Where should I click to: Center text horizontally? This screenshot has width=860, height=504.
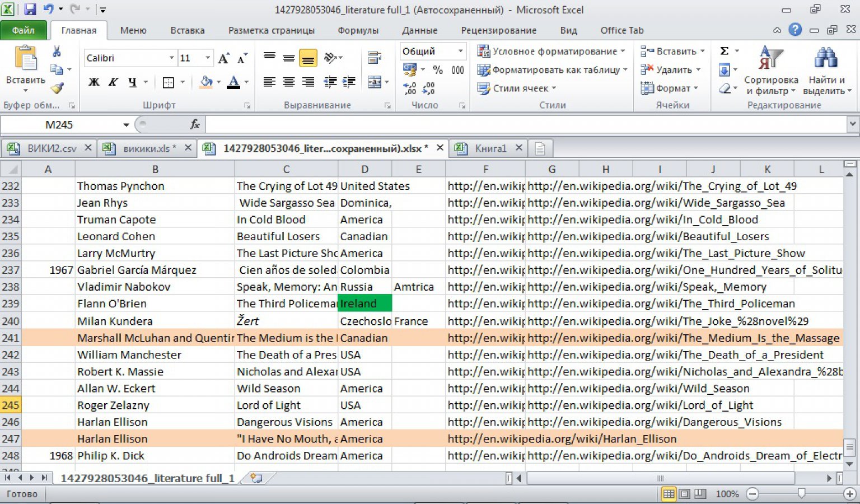coord(289,82)
